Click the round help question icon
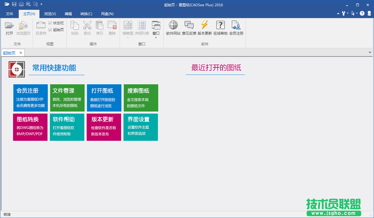This screenshot has width=374, height=218. [362, 13]
